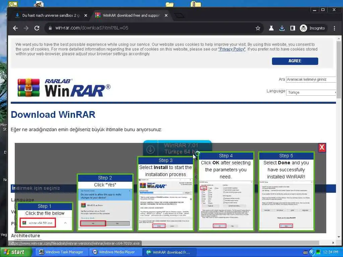343x257 pixels.
Task: Click the WinRAR 7.01 Türkçe 64 bit download button
Action: click(178, 149)
